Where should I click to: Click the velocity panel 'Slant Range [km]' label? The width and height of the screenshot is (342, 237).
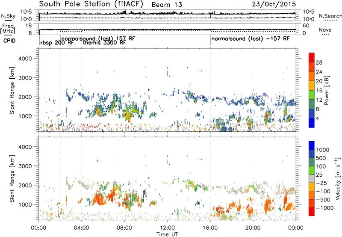coord(12,179)
